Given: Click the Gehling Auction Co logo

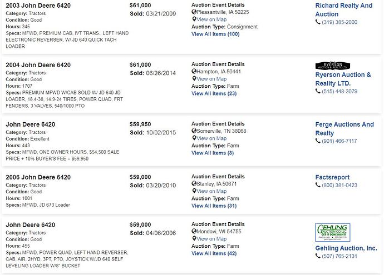Looking at the screenshot, I should coord(333,232).
